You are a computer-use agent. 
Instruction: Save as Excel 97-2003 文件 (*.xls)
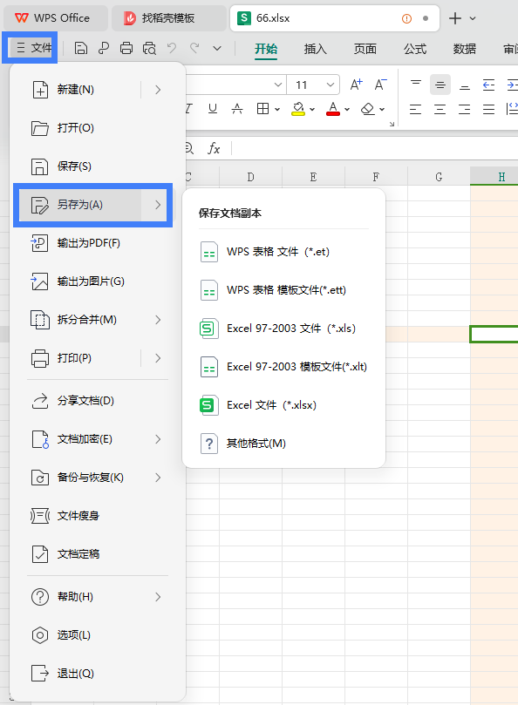[x=283, y=329]
